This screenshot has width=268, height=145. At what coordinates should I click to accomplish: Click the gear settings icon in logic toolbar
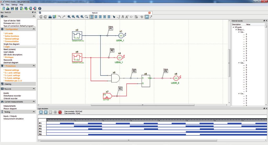point(142,17)
